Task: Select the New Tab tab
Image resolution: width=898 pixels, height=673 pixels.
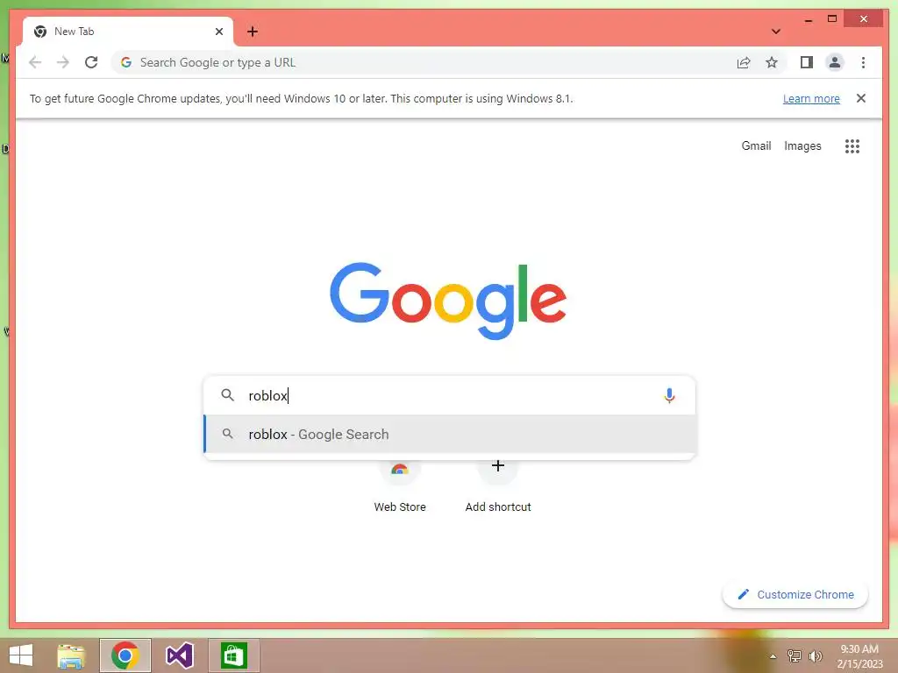Action: pyautogui.click(x=128, y=32)
